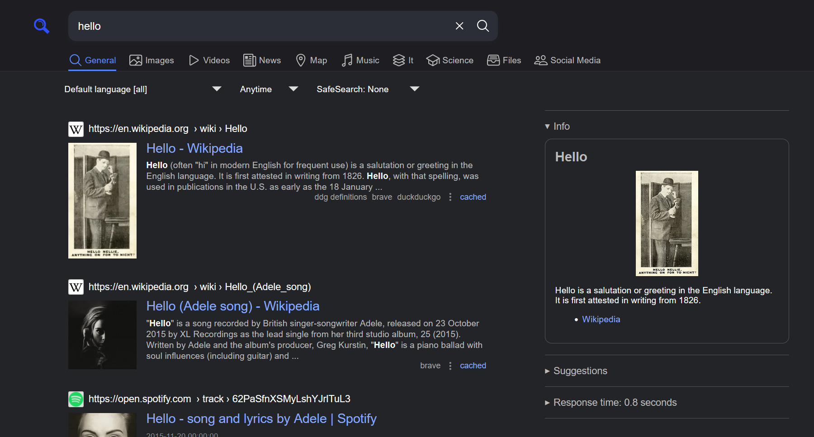The image size is (814, 437).
Task: Open the SafeSearch: None dropdown
Action: 368,89
